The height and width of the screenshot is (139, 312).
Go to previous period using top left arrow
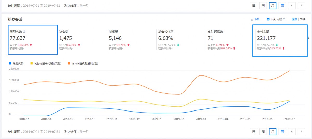point(292,5)
